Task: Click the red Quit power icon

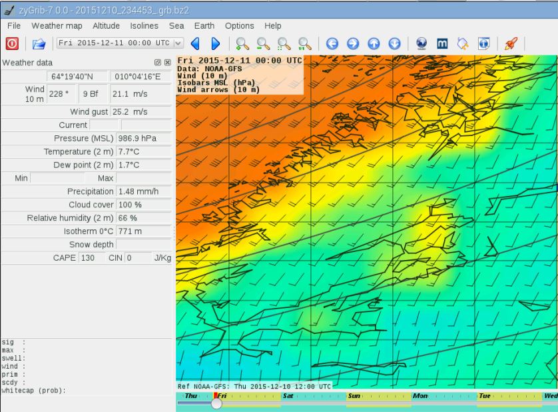Action: click(x=13, y=43)
